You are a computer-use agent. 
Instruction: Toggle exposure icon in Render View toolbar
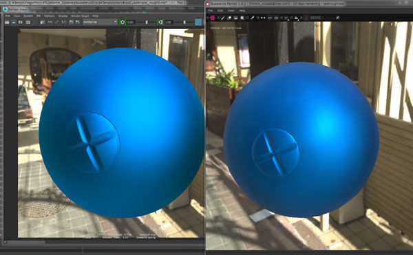click(123, 23)
